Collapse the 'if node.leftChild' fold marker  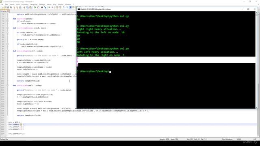(x=7, y=32)
